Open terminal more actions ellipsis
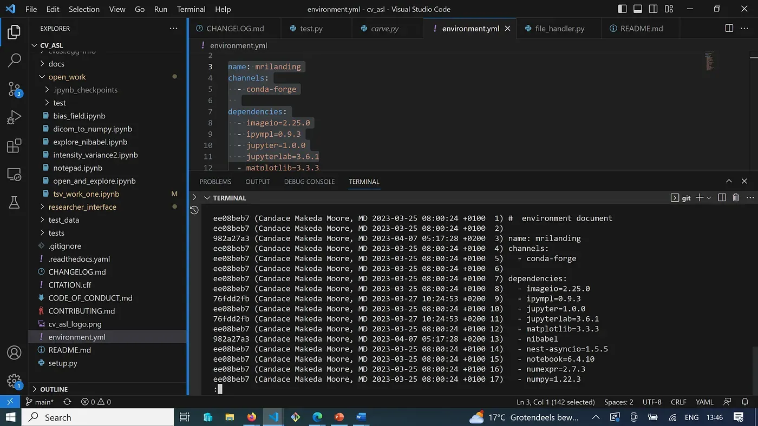Screen dimensions: 758x426 click(x=750, y=198)
